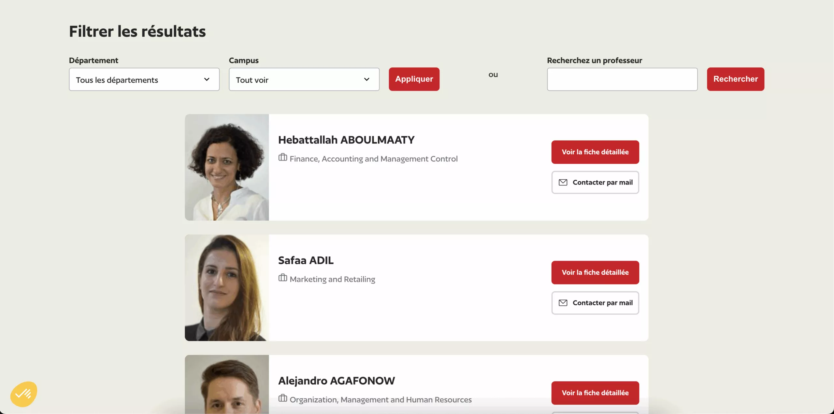Viewport: 834px width, 414px height.
Task: Open the Département dropdown chevron
Action: [207, 79]
